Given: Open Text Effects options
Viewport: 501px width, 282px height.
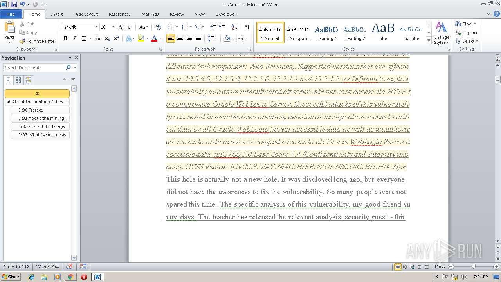Looking at the screenshot, I should pos(129,38).
